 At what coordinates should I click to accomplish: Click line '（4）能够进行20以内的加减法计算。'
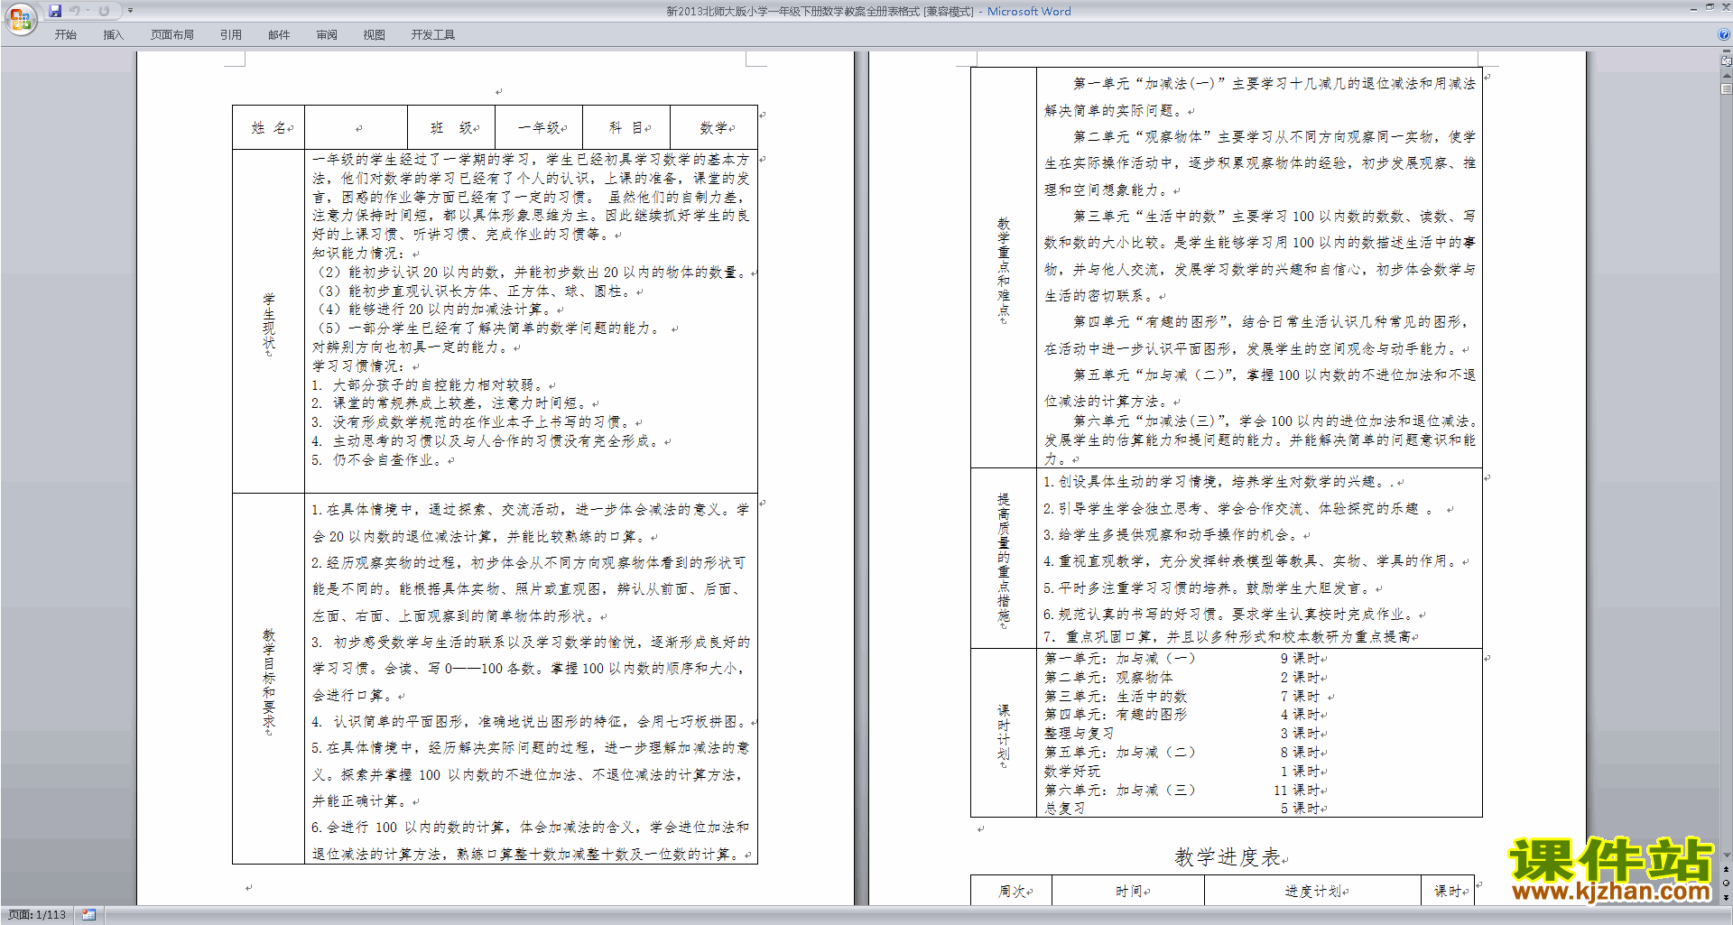click(x=433, y=310)
